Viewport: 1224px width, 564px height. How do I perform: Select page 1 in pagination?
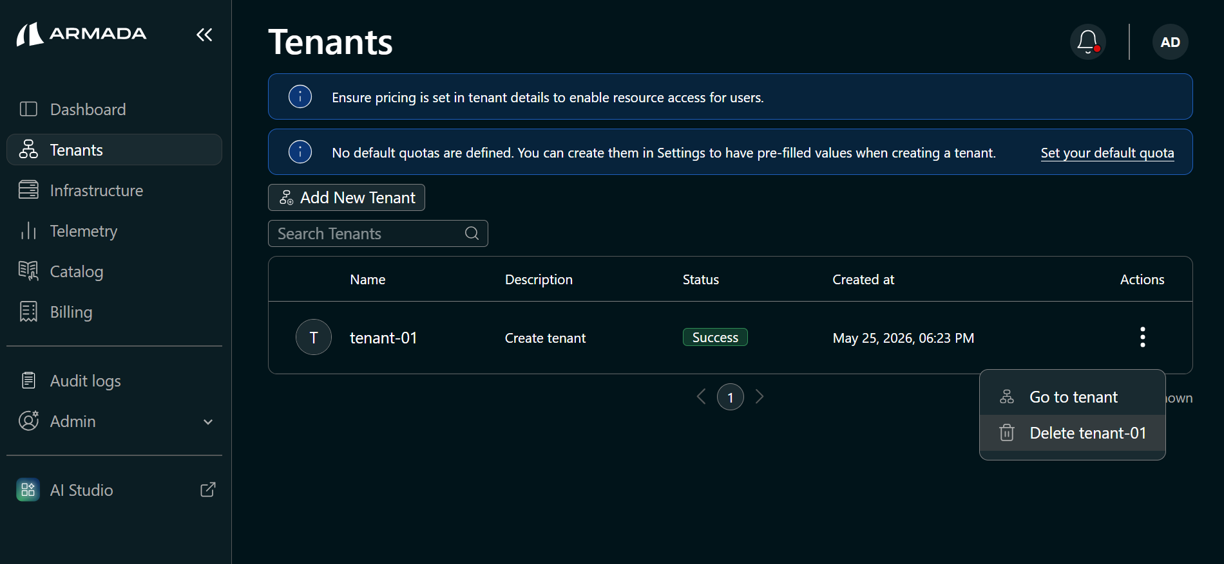pos(731,397)
